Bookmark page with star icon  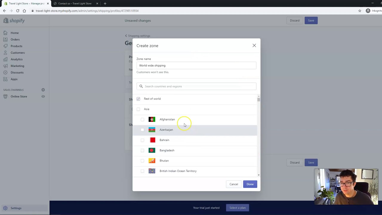(360, 11)
